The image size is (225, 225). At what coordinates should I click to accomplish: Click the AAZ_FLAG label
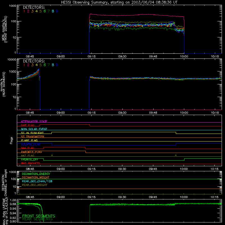(28, 156)
